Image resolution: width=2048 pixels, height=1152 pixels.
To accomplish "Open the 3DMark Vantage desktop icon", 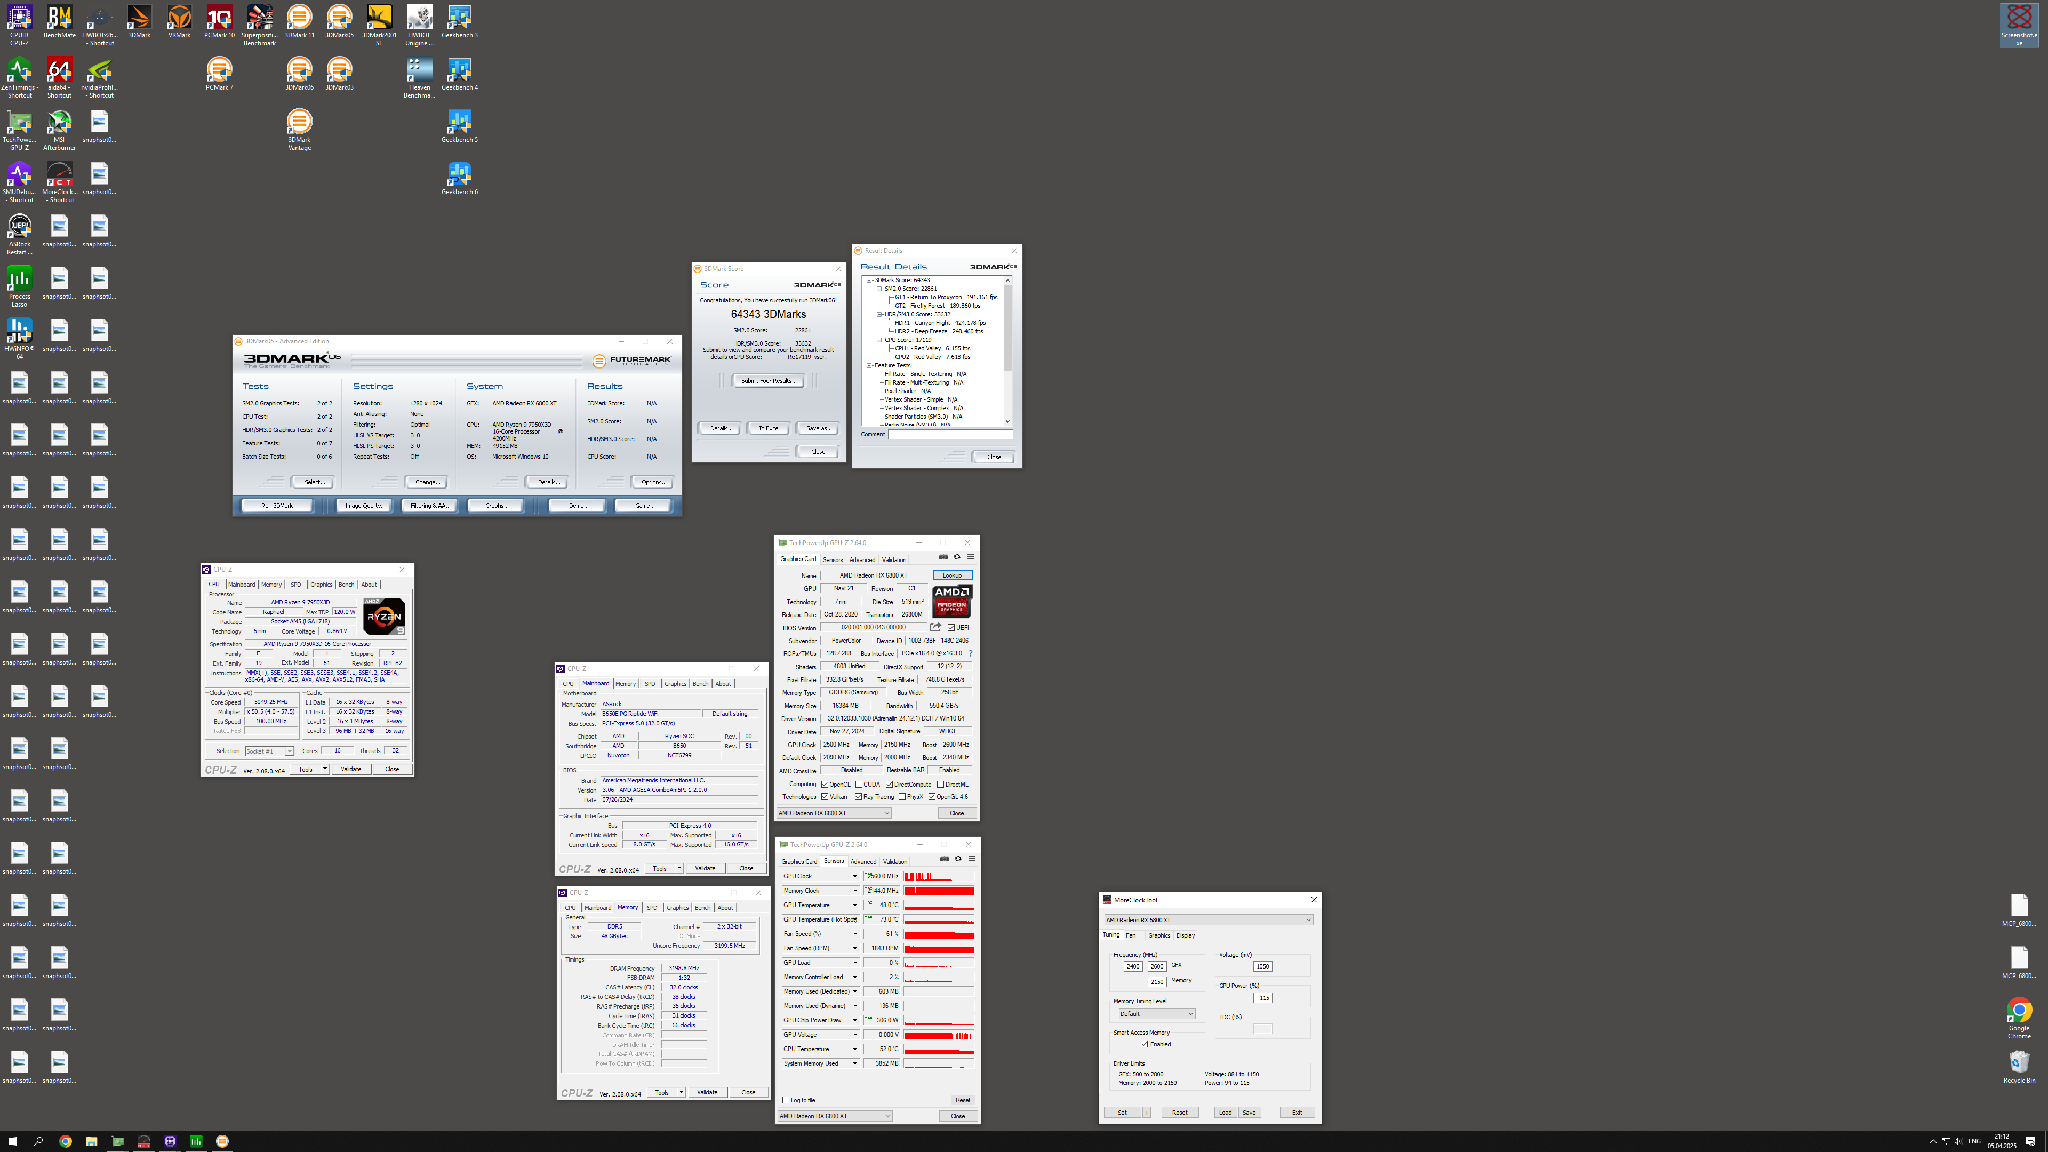I will click(299, 130).
